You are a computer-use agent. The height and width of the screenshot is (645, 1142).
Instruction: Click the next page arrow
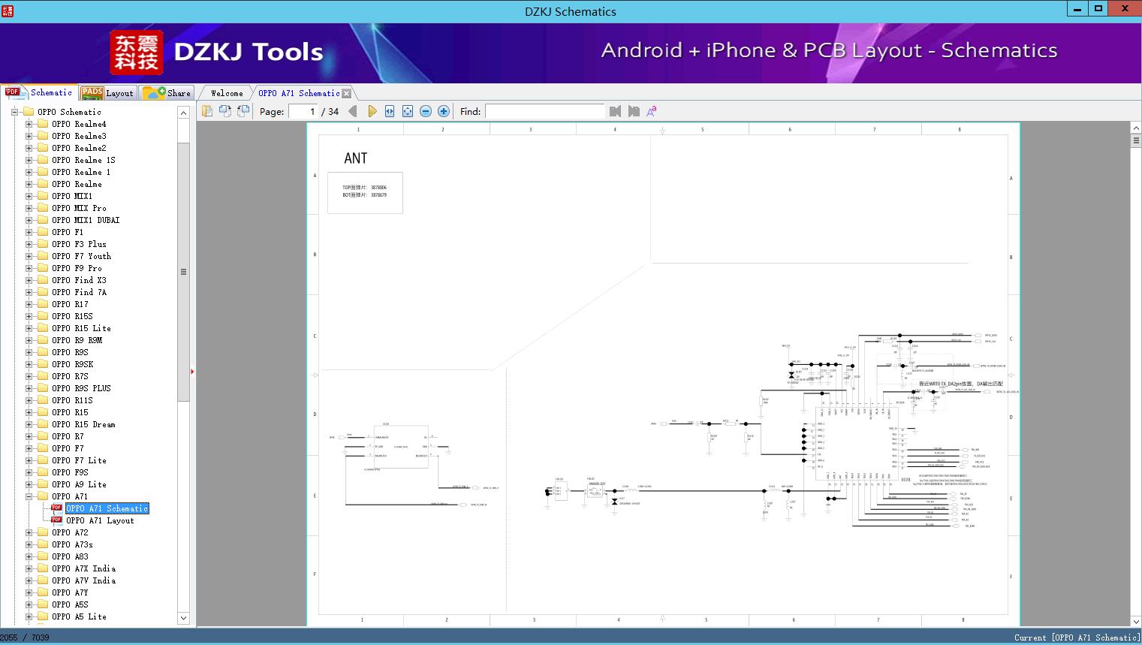(x=372, y=111)
